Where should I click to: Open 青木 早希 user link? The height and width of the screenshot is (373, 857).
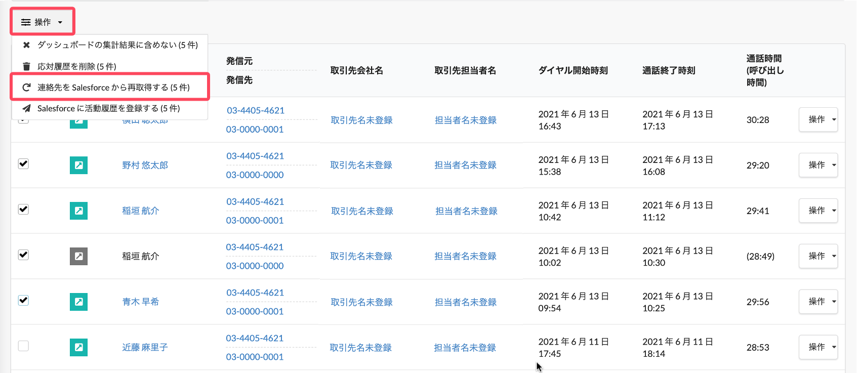click(x=140, y=302)
